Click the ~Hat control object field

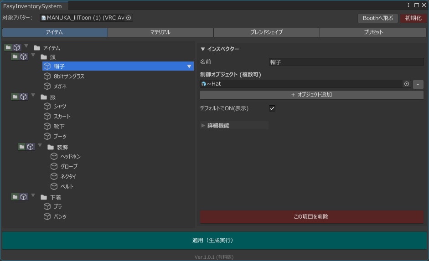tap(305, 84)
